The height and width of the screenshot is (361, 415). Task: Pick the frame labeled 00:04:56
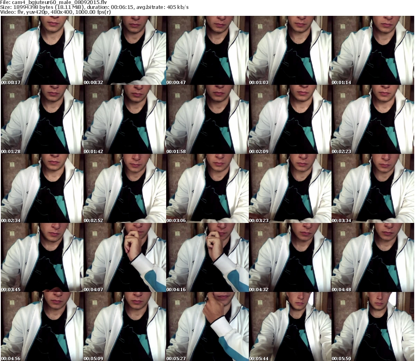42,326
